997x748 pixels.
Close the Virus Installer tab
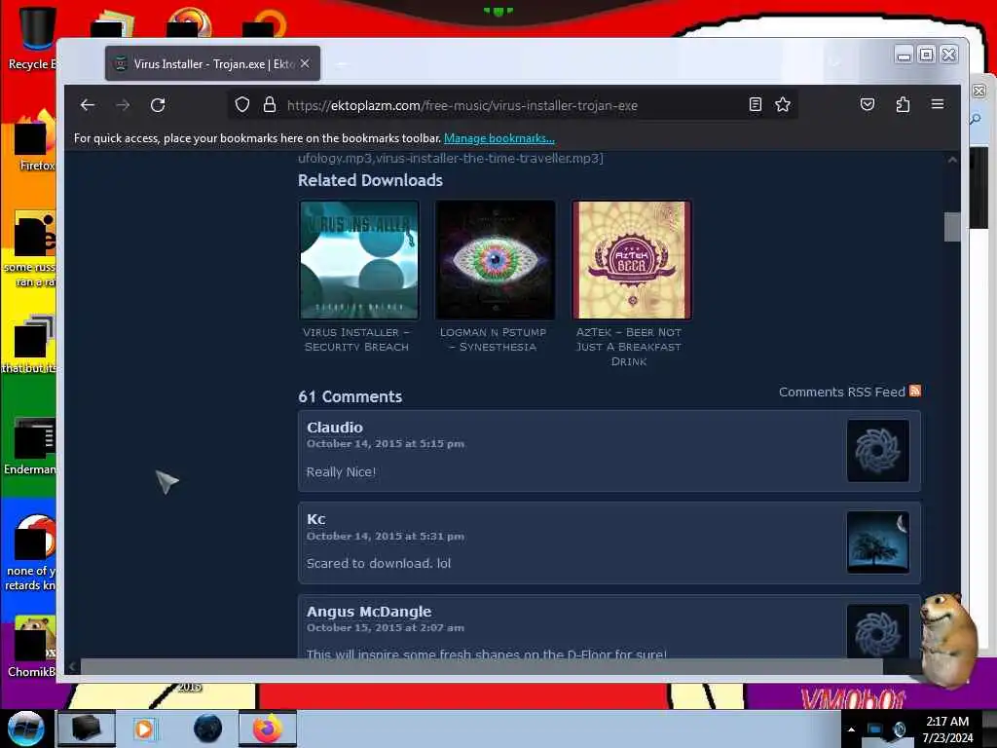pyautogui.click(x=305, y=63)
